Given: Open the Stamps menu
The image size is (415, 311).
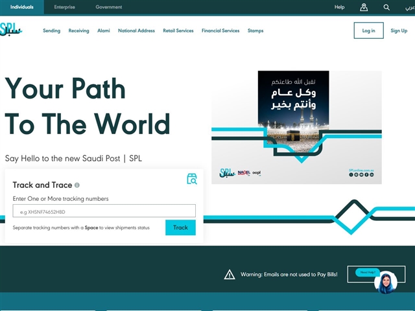Looking at the screenshot, I should coord(255,30).
